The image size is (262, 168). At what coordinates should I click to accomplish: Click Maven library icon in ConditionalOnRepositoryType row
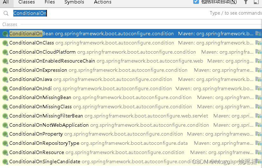coord(258,143)
